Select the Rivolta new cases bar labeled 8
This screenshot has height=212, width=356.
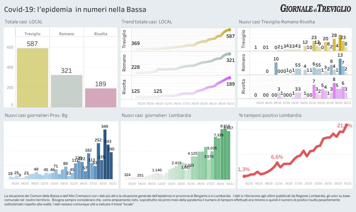pos(334,91)
